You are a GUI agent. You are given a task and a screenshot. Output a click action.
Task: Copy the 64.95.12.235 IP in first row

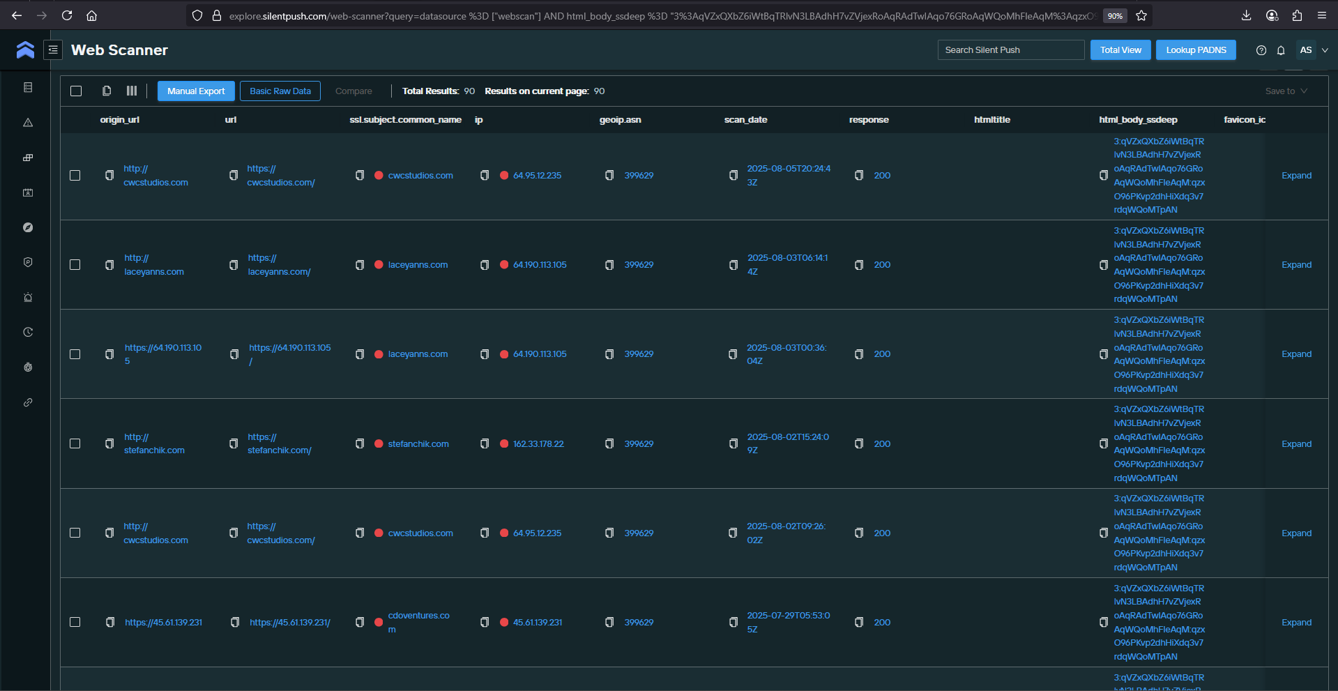[485, 176]
